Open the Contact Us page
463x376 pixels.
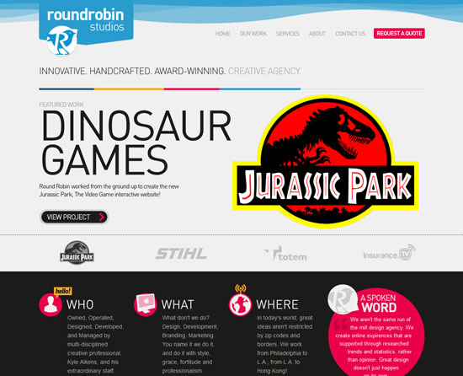pos(350,34)
